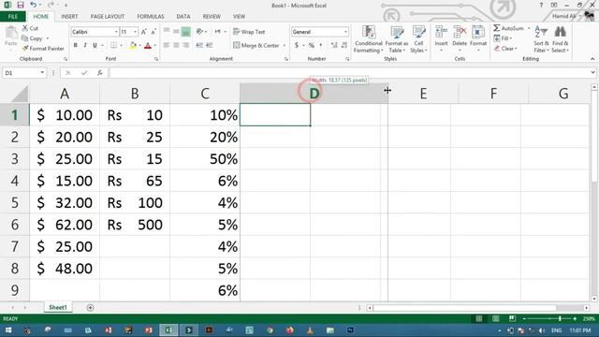Open the Font dialog launcher
Viewport: 599px width, 337px height.
coord(156,59)
